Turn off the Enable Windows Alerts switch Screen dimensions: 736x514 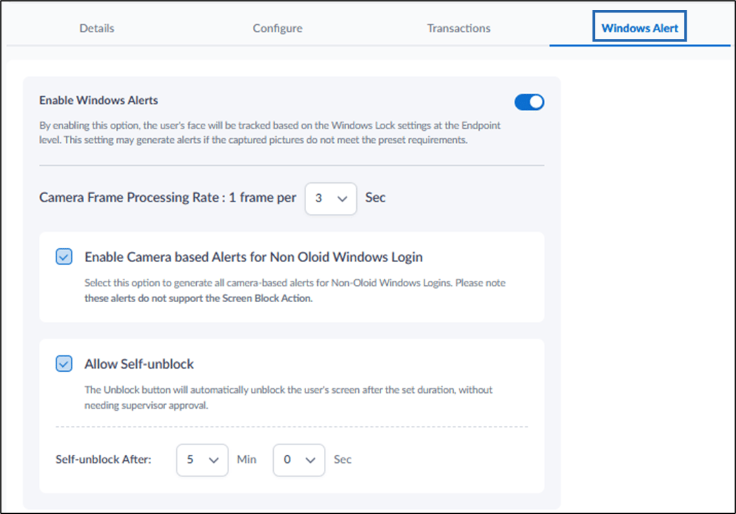tap(529, 102)
